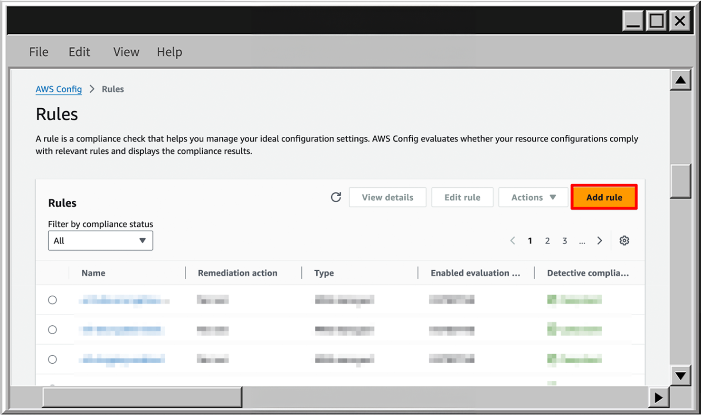
Task: Select the third rule radio button
Action: pyautogui.click(x=52, y=359)
